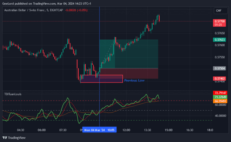
Task: Click the 0.57650 price scale label
Action: point(220,33)
